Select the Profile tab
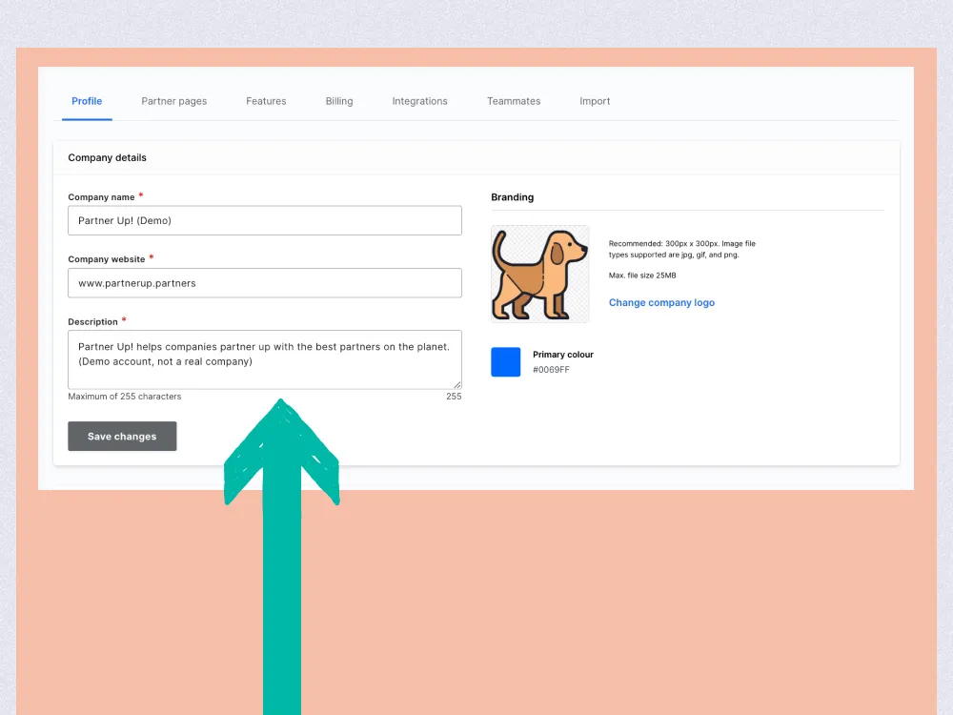 coord(87,101)
